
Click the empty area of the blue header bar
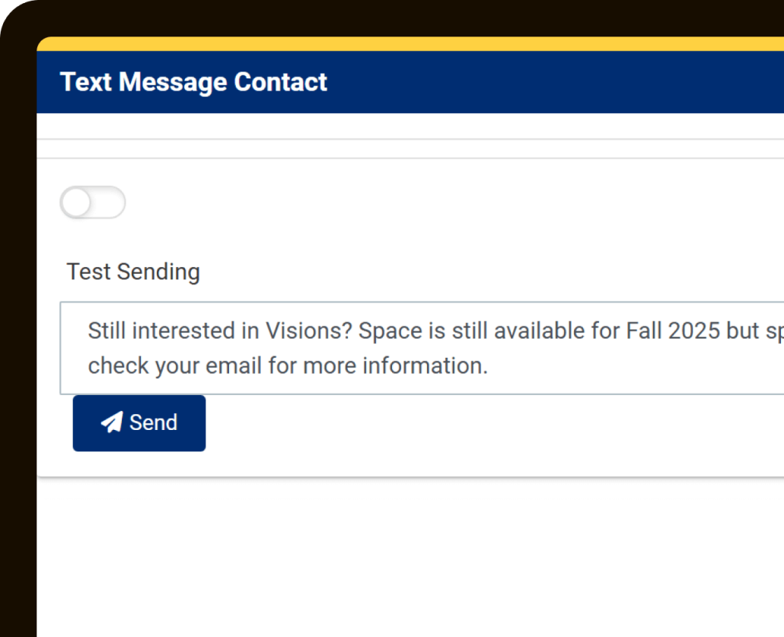(556, 82)
